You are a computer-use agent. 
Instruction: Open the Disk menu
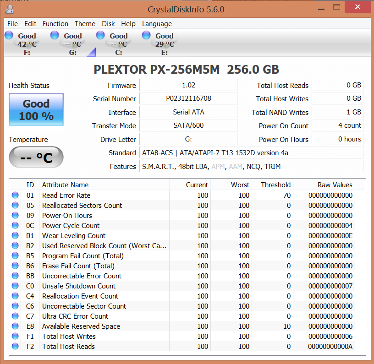click(x=108, y=24)
